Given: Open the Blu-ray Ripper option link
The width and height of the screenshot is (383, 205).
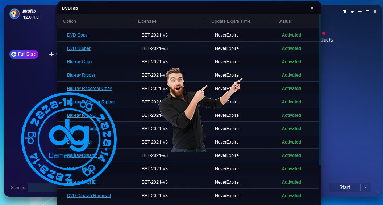Looking at the screenshot, I should point(81,75).
